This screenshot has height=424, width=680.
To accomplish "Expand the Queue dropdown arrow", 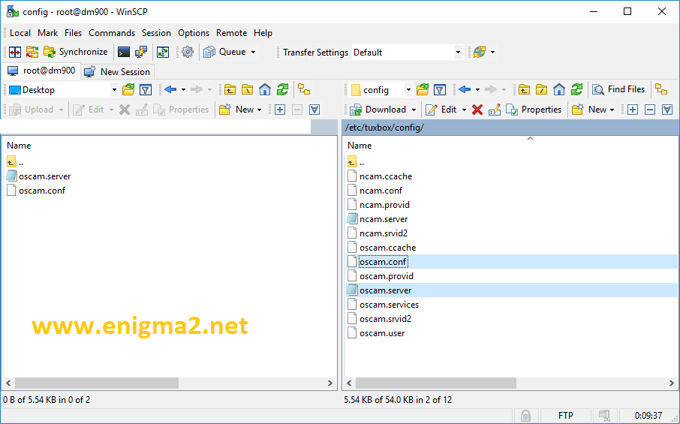I will 253,52.
